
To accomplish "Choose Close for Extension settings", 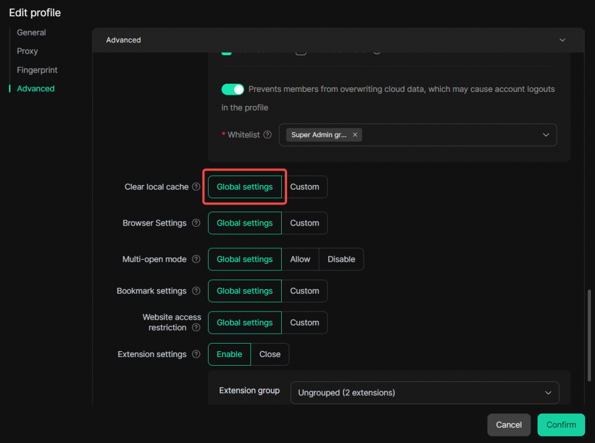I will [270, 355].
